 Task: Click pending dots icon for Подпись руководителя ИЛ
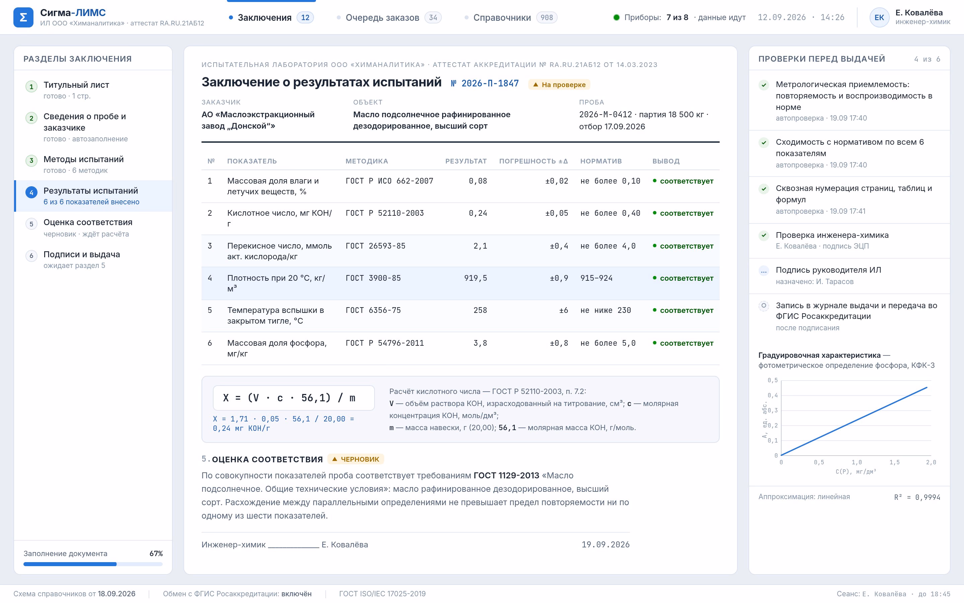(764, 271)
